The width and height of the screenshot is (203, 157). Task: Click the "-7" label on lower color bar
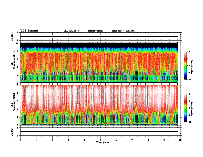[189, 101]
